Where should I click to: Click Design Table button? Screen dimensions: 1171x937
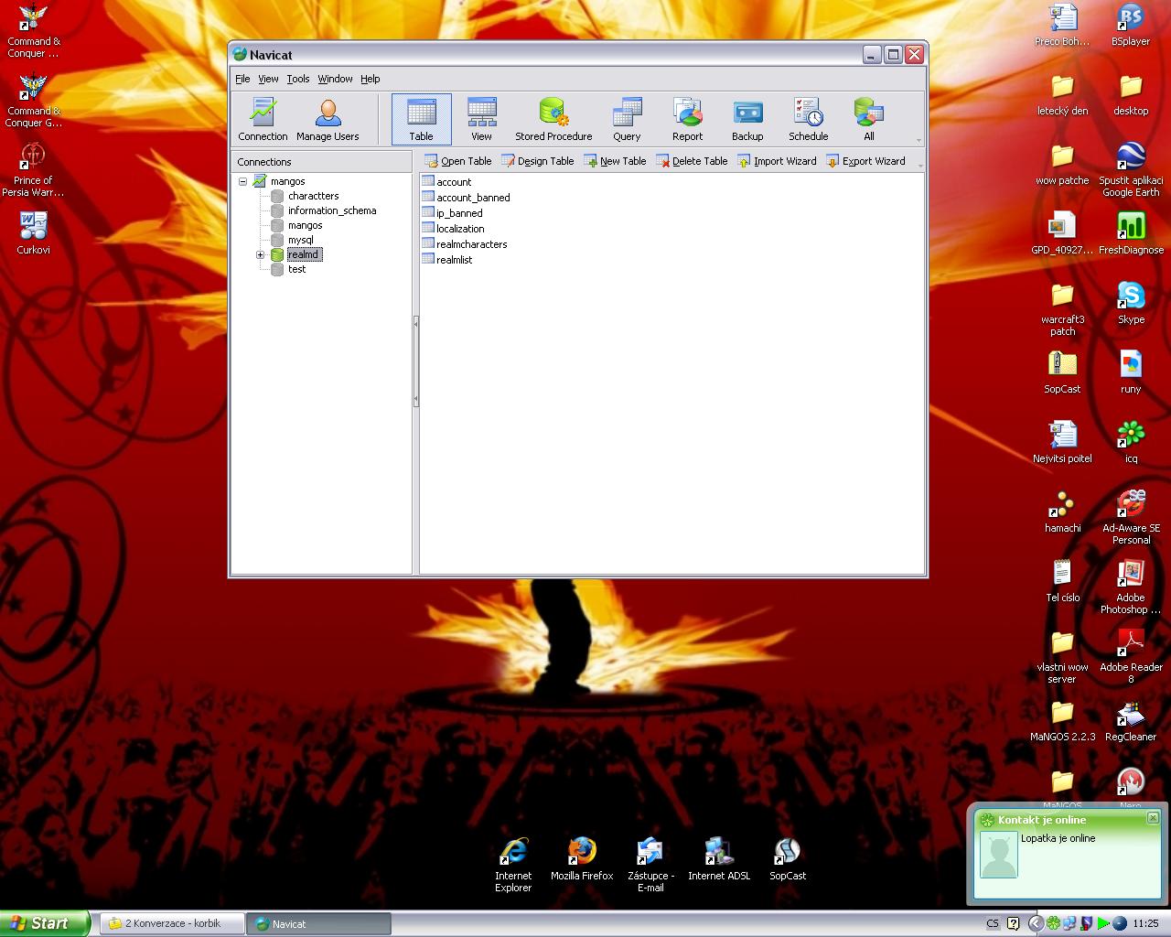(538, 161)
